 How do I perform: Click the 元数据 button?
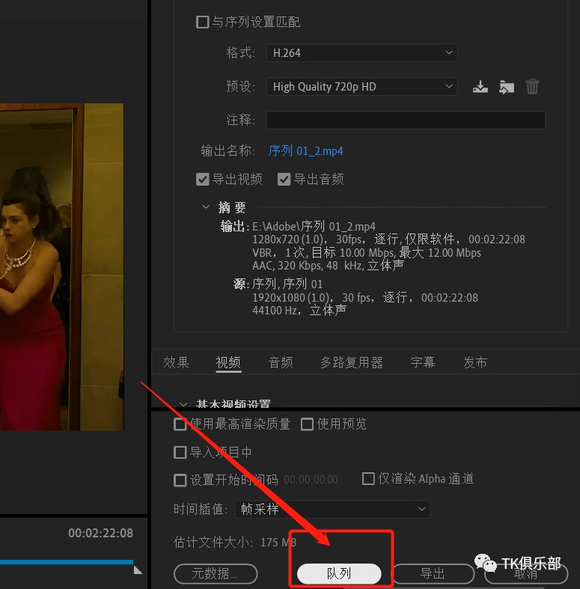pyautogui.click(x=216, y=574)
